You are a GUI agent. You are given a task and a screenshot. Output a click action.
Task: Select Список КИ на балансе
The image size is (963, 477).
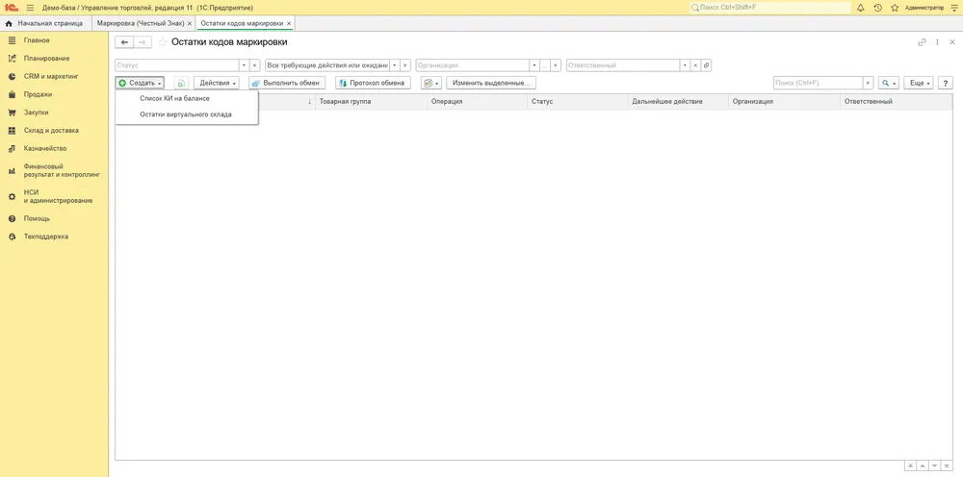point(187,98)
